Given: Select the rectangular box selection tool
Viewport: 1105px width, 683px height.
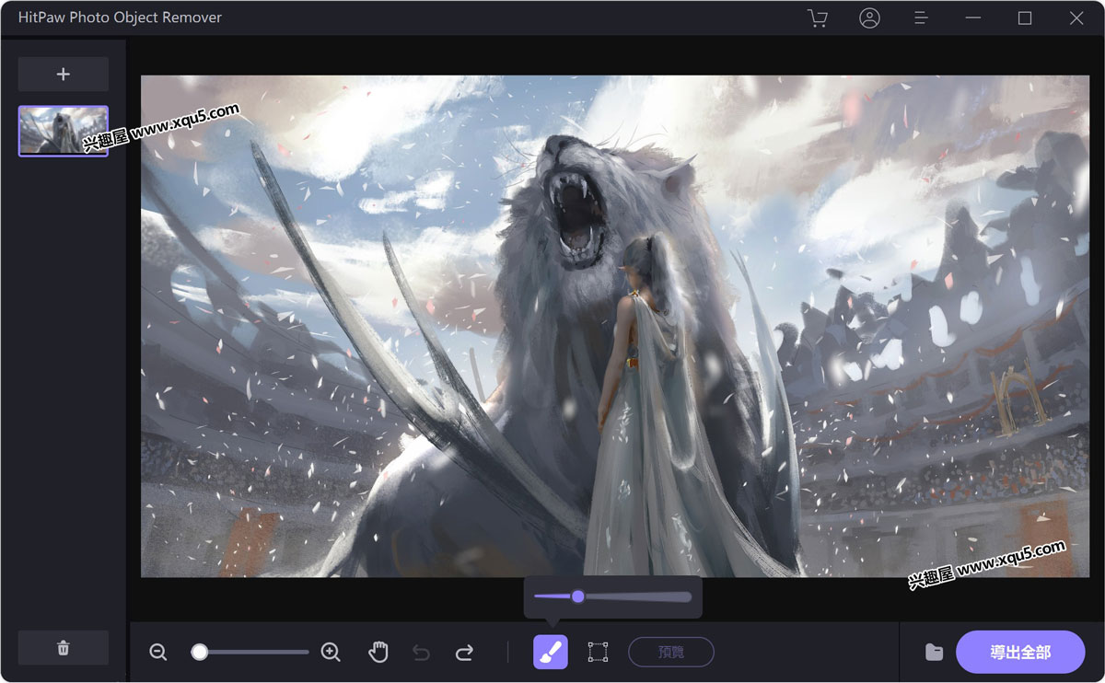Looking at the screenshot, I should [x=598, y=653].
